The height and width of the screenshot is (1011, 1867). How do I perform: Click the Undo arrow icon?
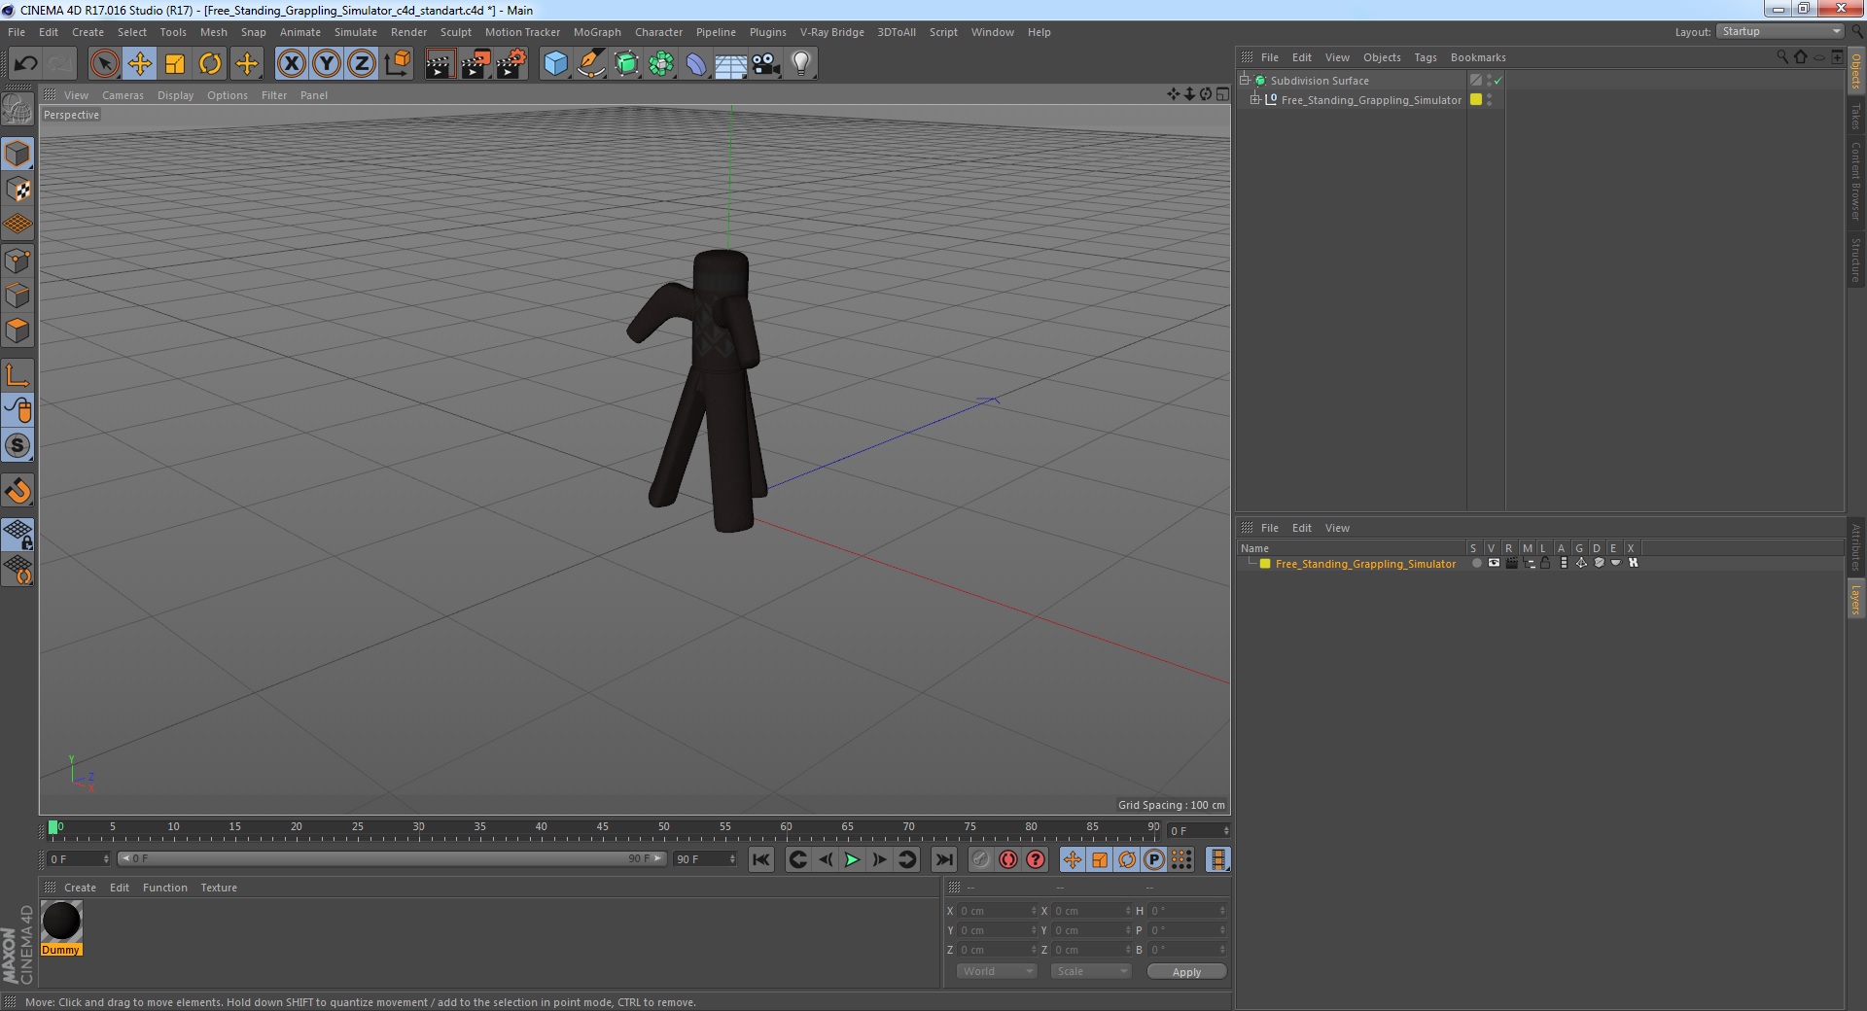[25, 64]
